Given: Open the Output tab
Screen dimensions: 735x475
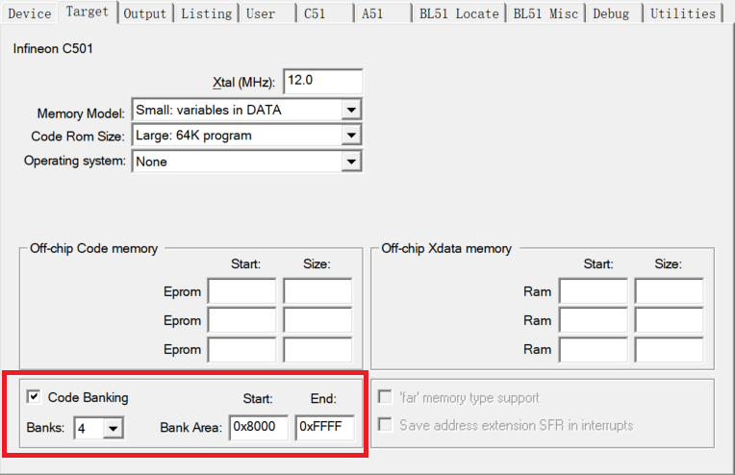Looking at the screenshot, I should 145,13.
